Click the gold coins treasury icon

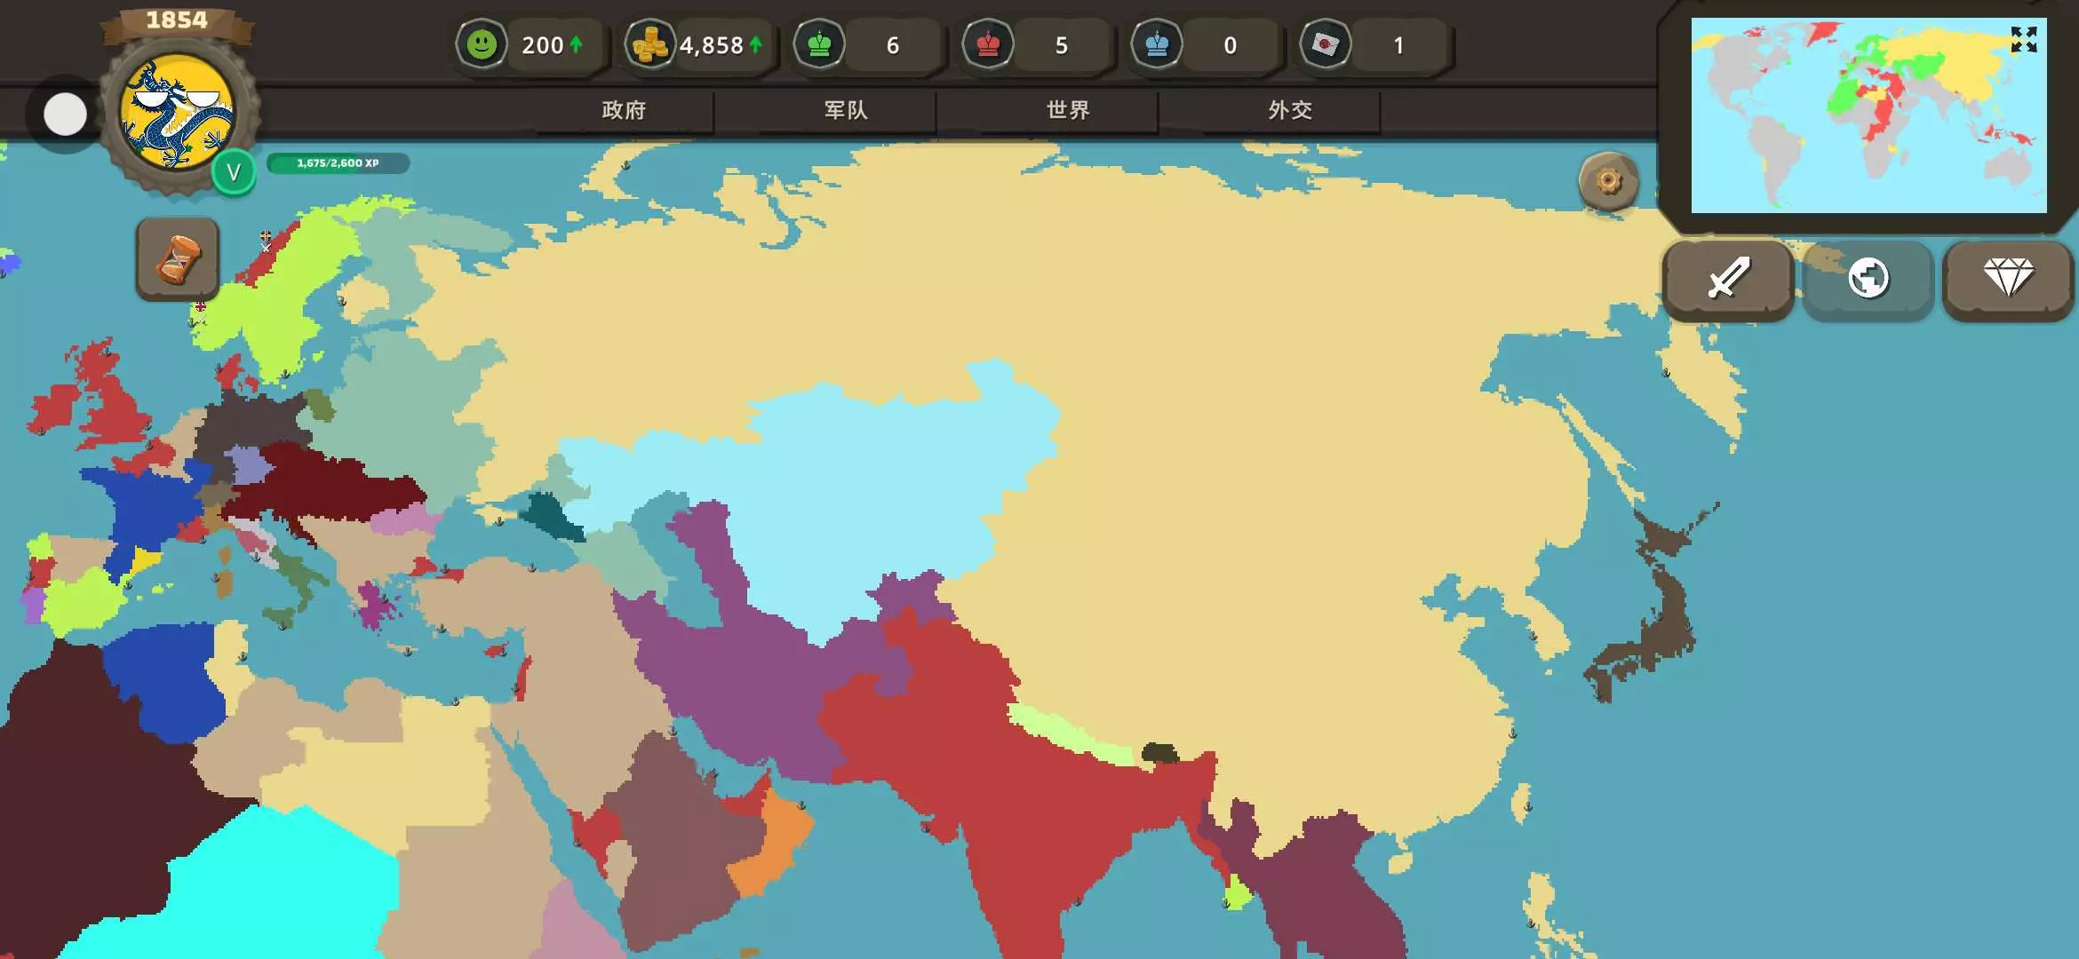[x=649, y=44]
